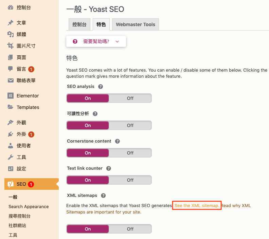The width and height of the screenshot is (269, 239).
Task: Click the Text link counter help icon
Action: pos(109,168)
